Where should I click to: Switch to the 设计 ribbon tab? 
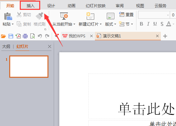(x=51, y=6)
